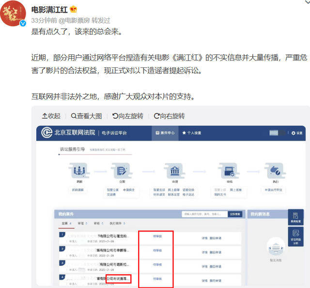Select the 执行案件 0 tab
The height and width of the screenshot is (288, 310).
117,224
